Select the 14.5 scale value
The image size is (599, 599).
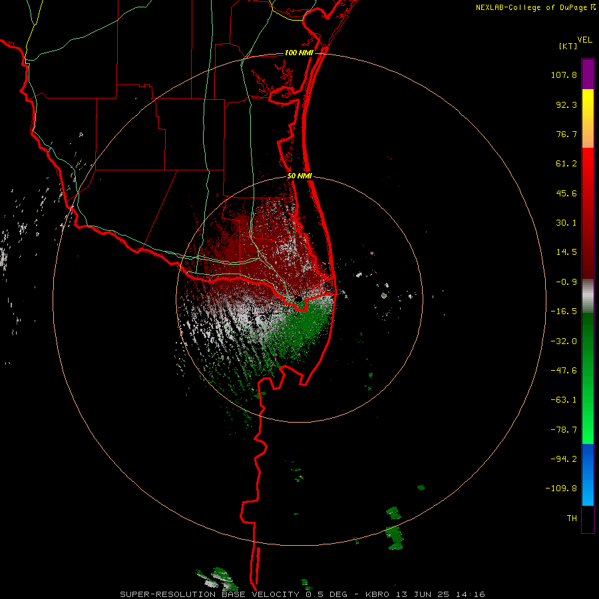(566, 252)
